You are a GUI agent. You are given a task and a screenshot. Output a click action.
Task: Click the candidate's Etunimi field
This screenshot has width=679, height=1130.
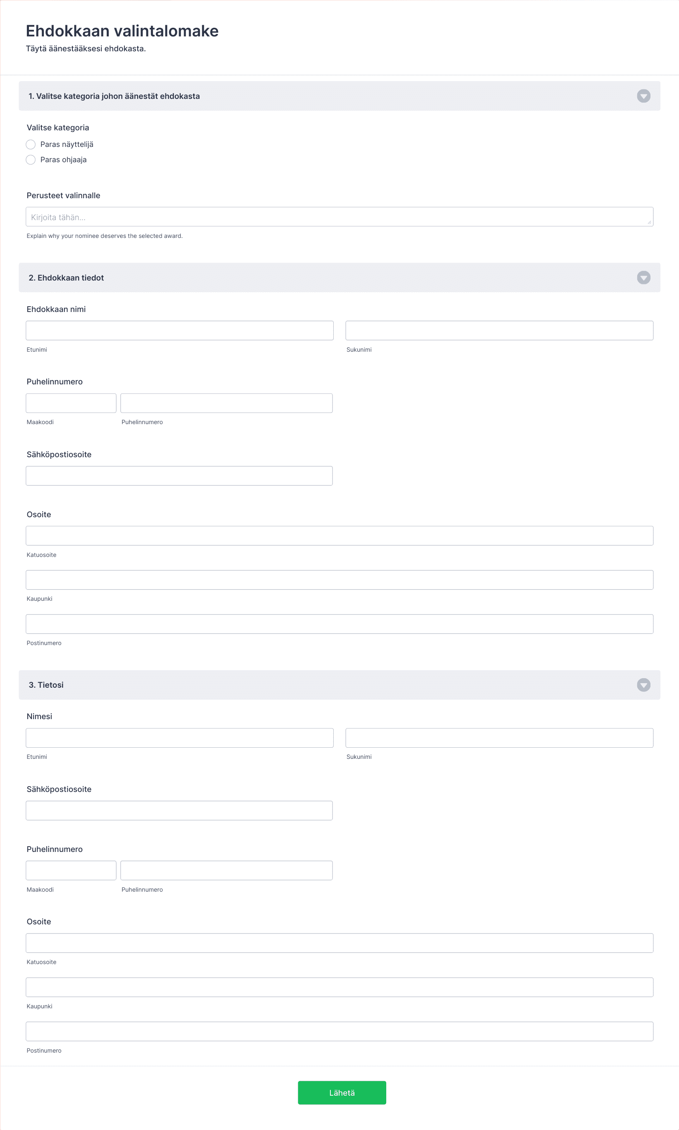coord(179,331)
